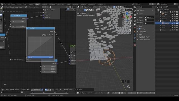Play the animation in reverse
Image resolution: width=179 pixels, height=101 pixels.
[x=118, y=93]
